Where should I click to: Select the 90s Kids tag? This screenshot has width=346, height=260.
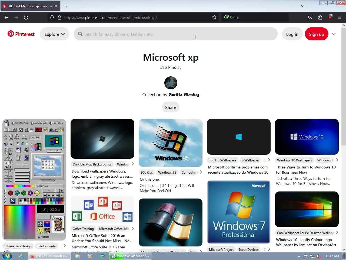tap(147, 172)
